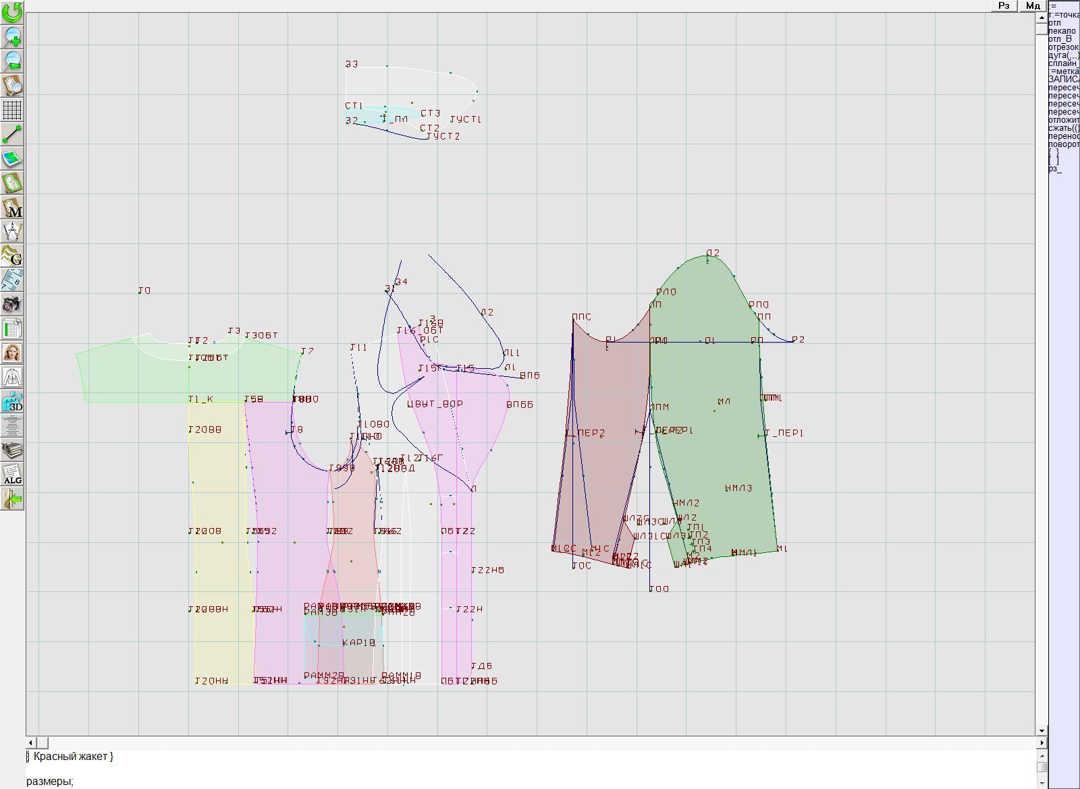The image size is (1080, 789).
Task: Click the horizontal scrollbar left arrow
Action: pos(31,742)
